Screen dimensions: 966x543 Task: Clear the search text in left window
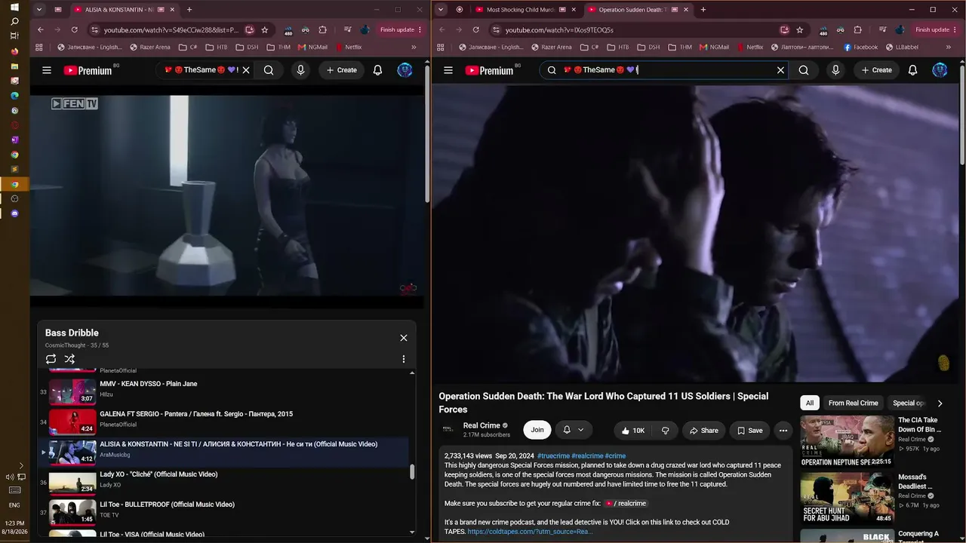(x=246, y=70)
